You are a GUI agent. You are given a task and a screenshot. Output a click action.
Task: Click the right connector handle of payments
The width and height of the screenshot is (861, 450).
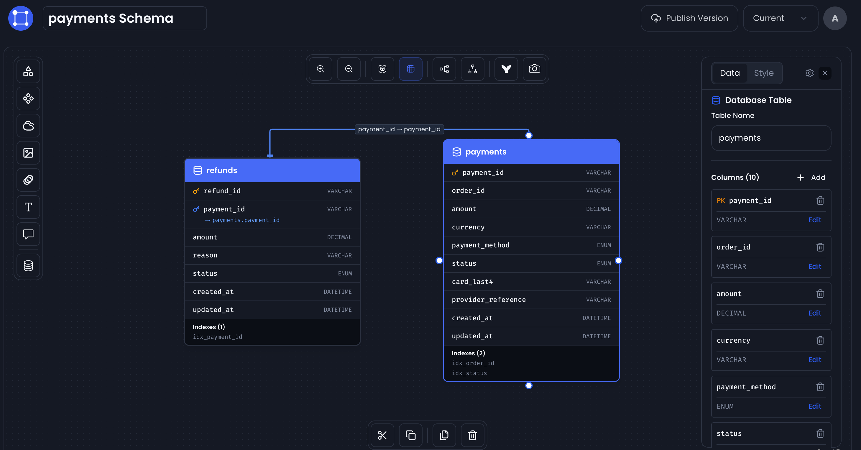(619, 260)
